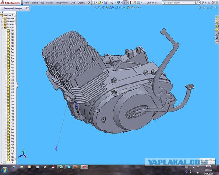Open dropdown arrow next to Open icon
Image resolution: width=219 pixels, height=175 pixels.
[x=102, y=3]
